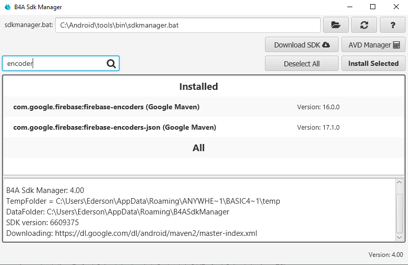Click Deselect All button
This screenshot has width=408, height=265.
tap(301, 64)
